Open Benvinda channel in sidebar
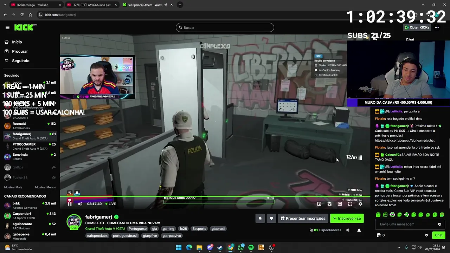Screen dimensions: 450x253 coord(30,157)
